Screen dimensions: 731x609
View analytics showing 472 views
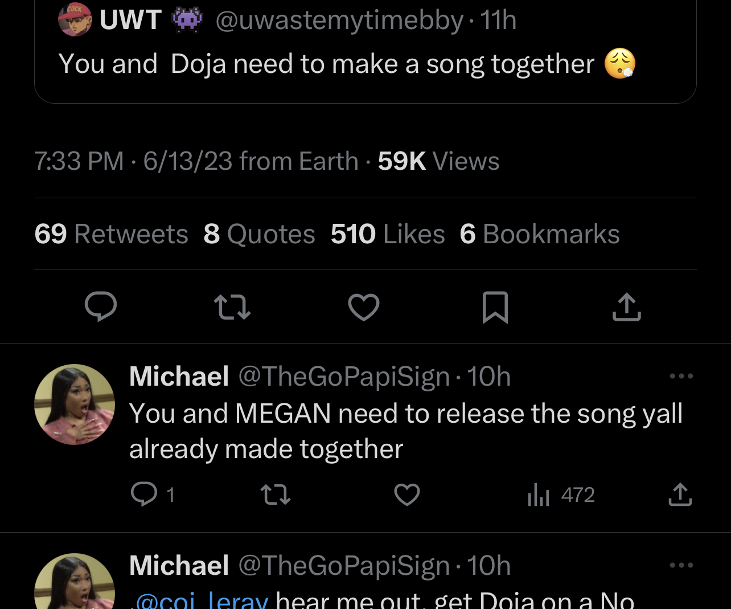tap(561, 494)
